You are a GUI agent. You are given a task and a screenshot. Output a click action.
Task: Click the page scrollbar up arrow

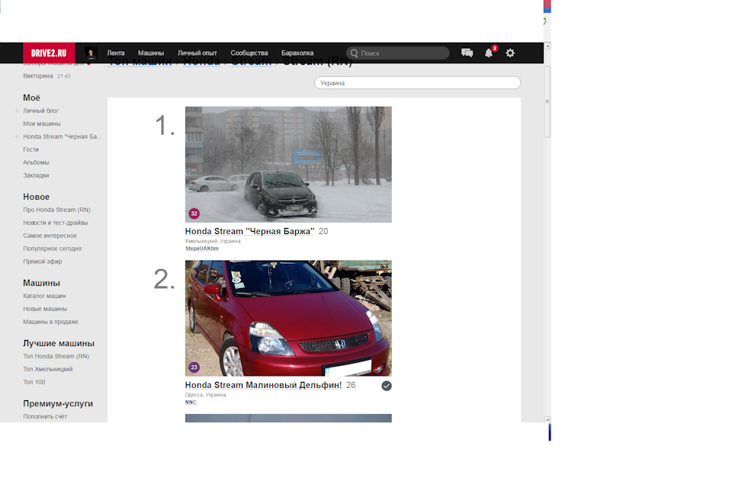tap(547, 46)
